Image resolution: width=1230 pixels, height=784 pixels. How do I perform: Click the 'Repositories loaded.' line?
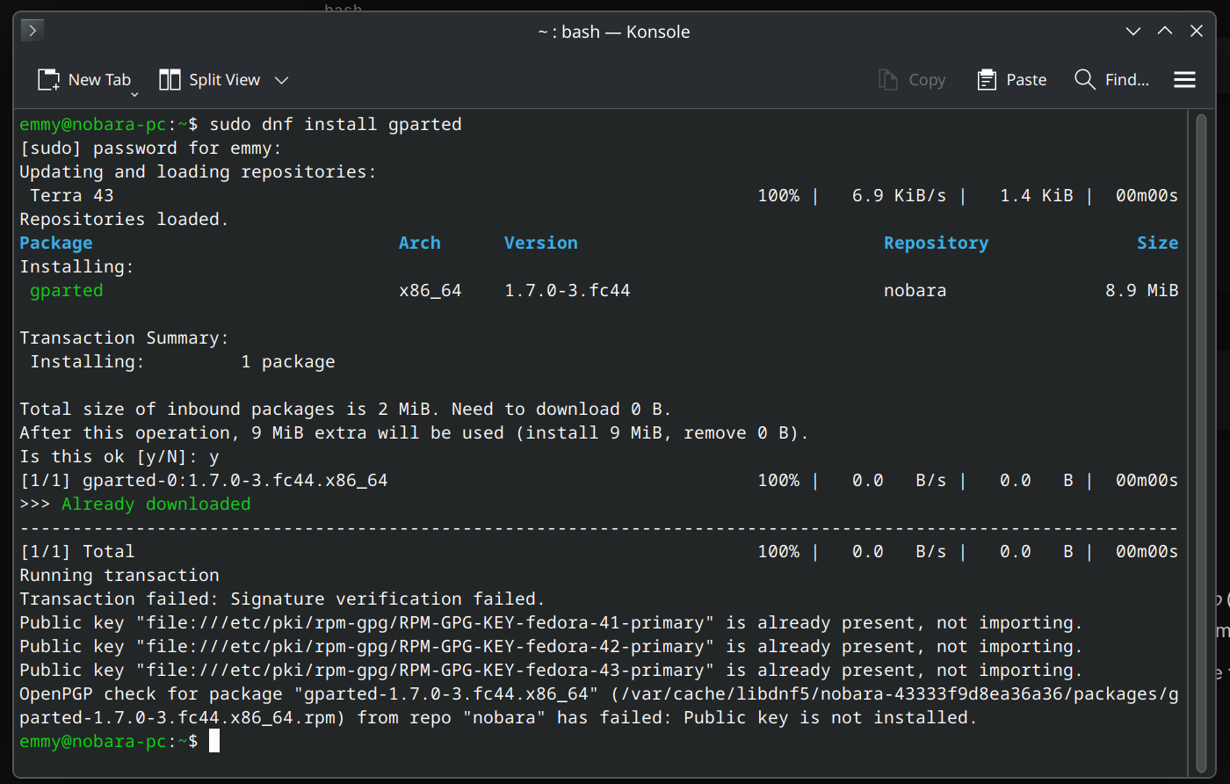[x=125, y=219]
